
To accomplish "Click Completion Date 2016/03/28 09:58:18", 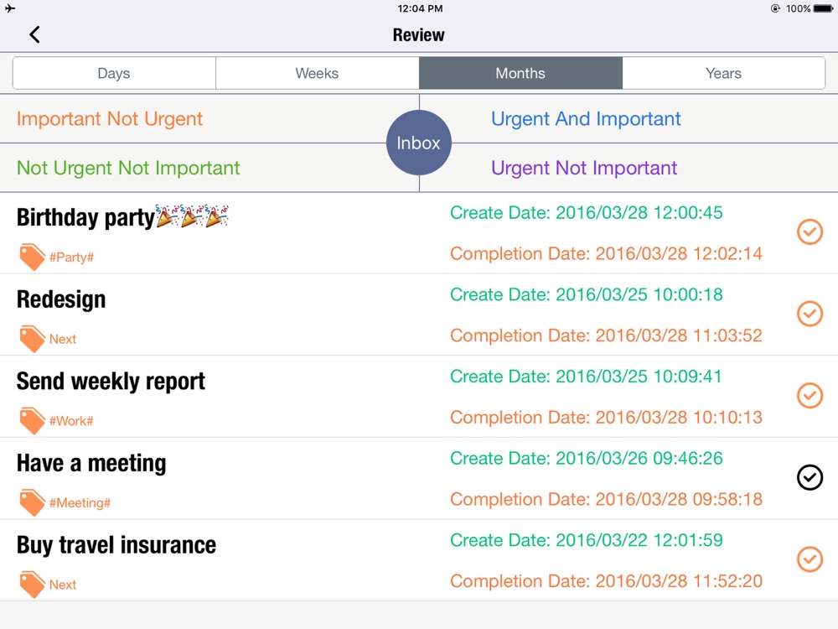I will coord(606,499).
